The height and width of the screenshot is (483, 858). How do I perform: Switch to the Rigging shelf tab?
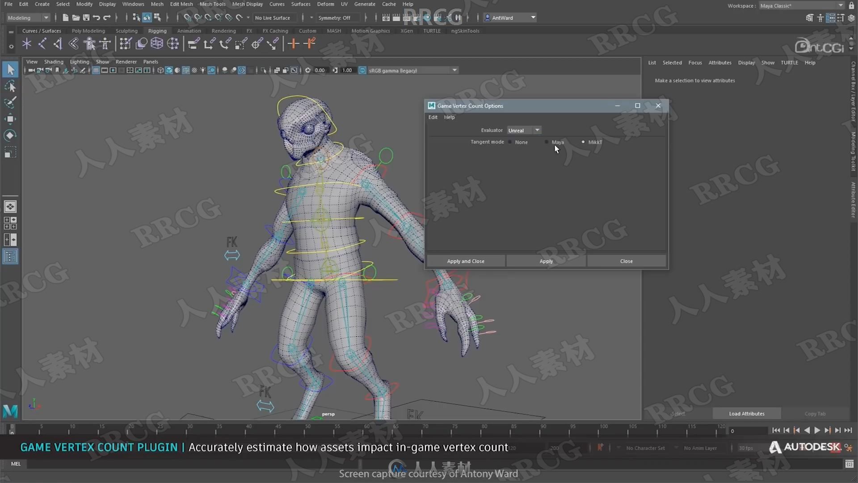click(x=157, y=31)
